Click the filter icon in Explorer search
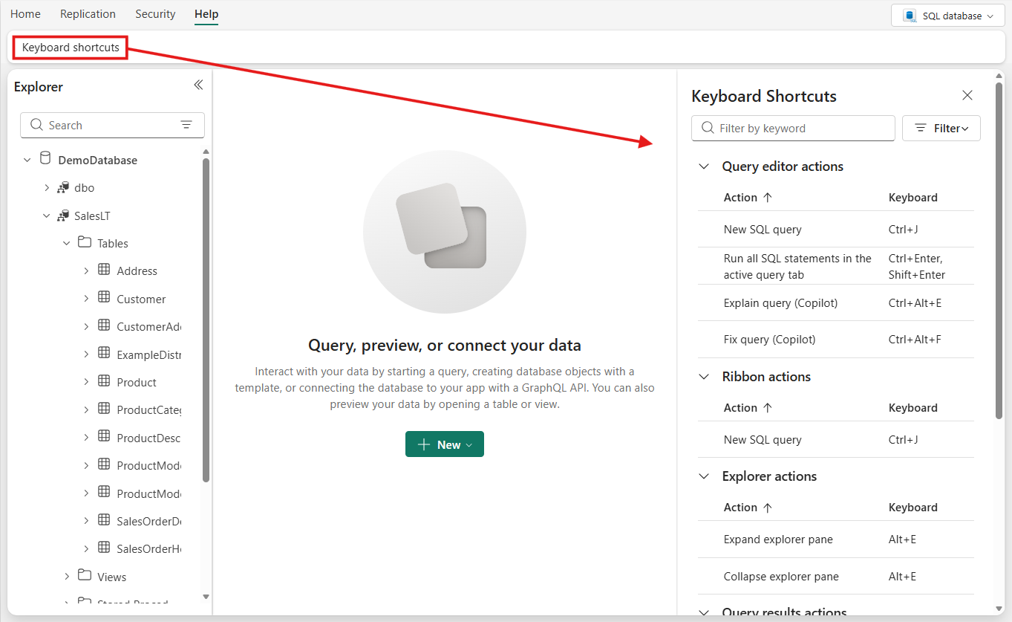Image resolution: width=1012 pixels, height=622 pixels. [186, 125]
